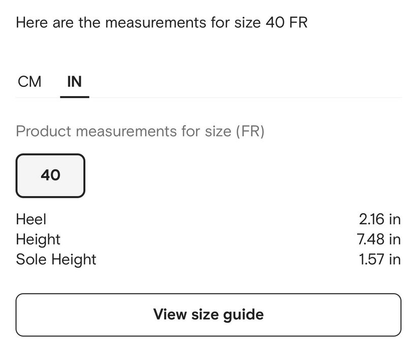Click the word "Product" in the gray label
This screenshot has width=417, height=356.
(x=43, y=131)
